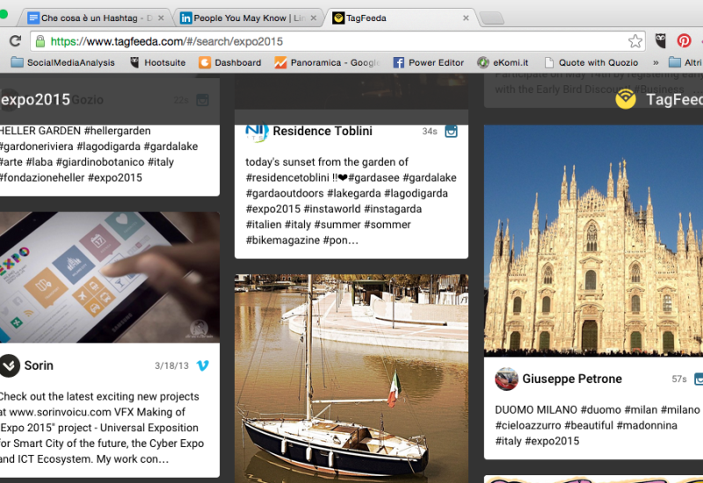Click the 34s timestamp on Residence Toblini post
The height and width of the screenshot is (483, 703).
tap(429, 131)
